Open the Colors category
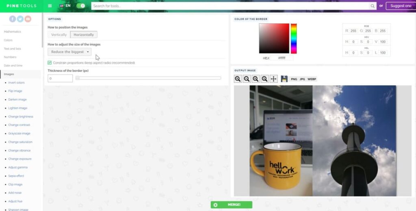 coord(8,40)
